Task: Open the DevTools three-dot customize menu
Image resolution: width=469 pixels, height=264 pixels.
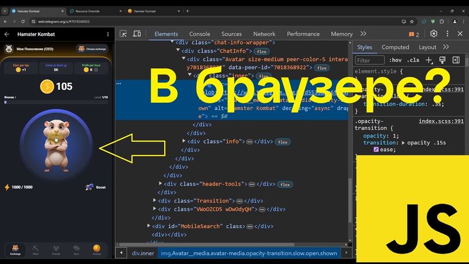Action: click(x=447, y=34)
